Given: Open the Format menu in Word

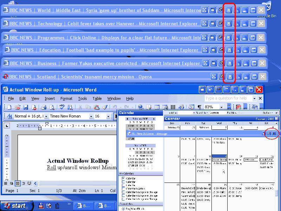Looking at the screenshot, I should click(x=66, y=98).
